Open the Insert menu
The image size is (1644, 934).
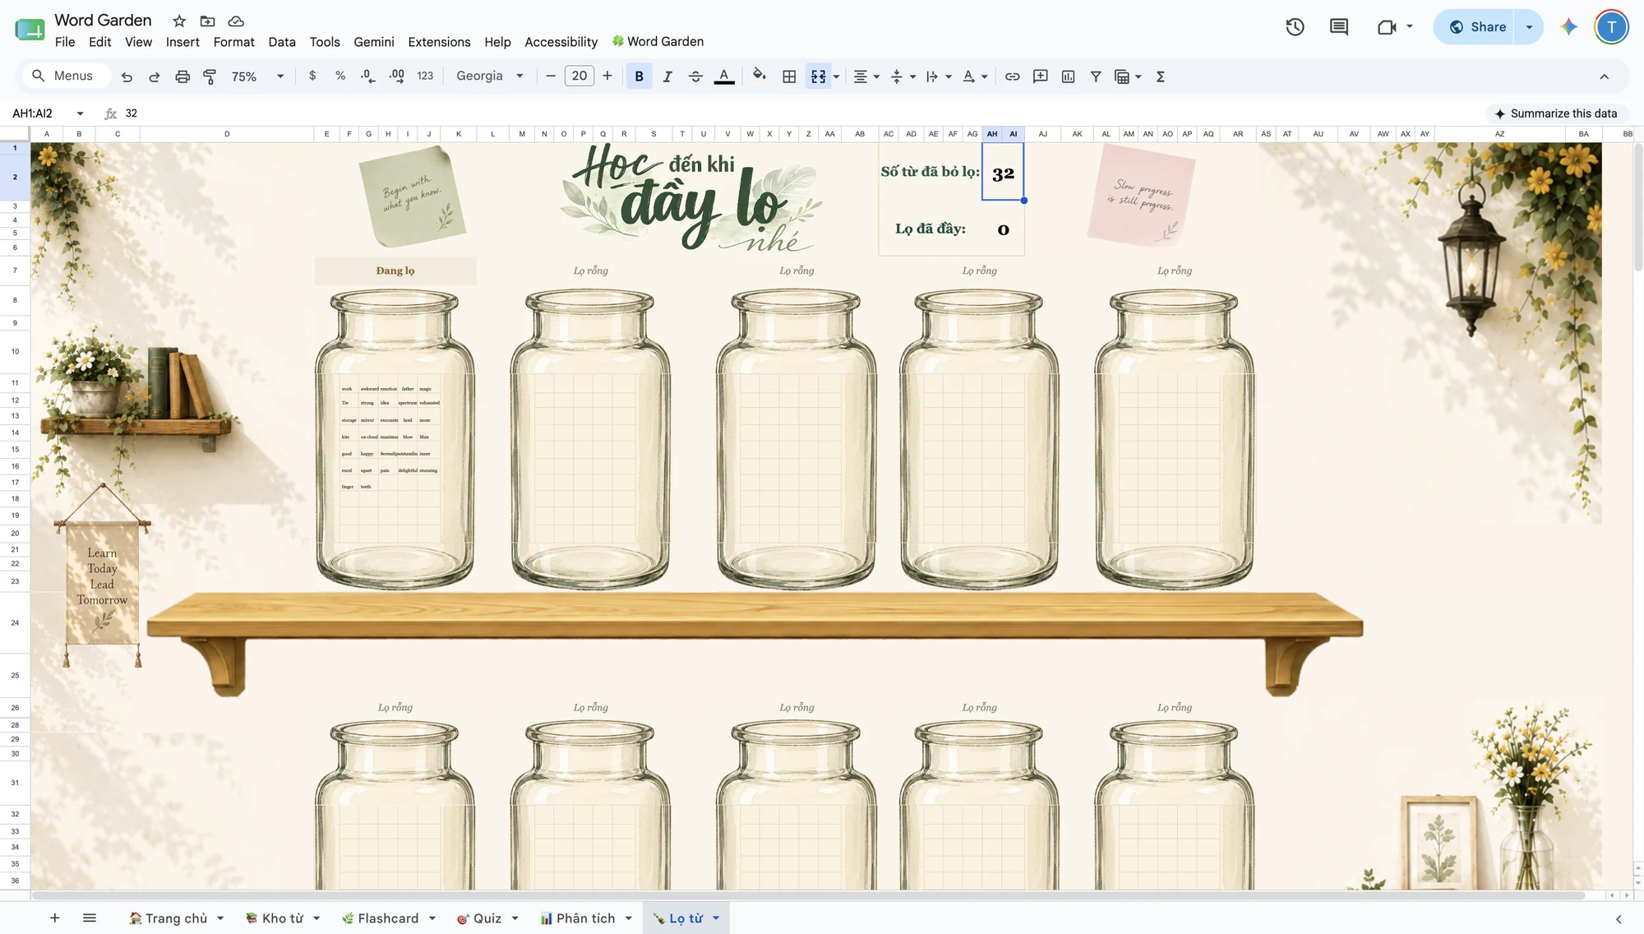coord(182,42)
